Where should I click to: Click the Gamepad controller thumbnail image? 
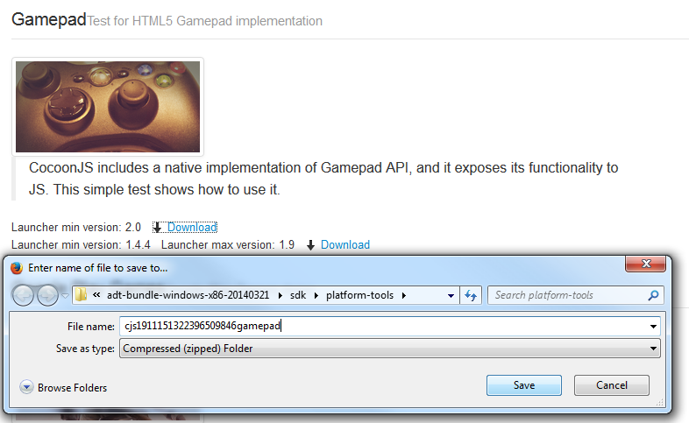(108, 107)
